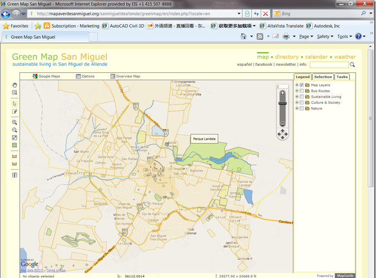Check the Bus Routes checkbox
The width and height of the screenshot is (376, 278).
(301, 91)
